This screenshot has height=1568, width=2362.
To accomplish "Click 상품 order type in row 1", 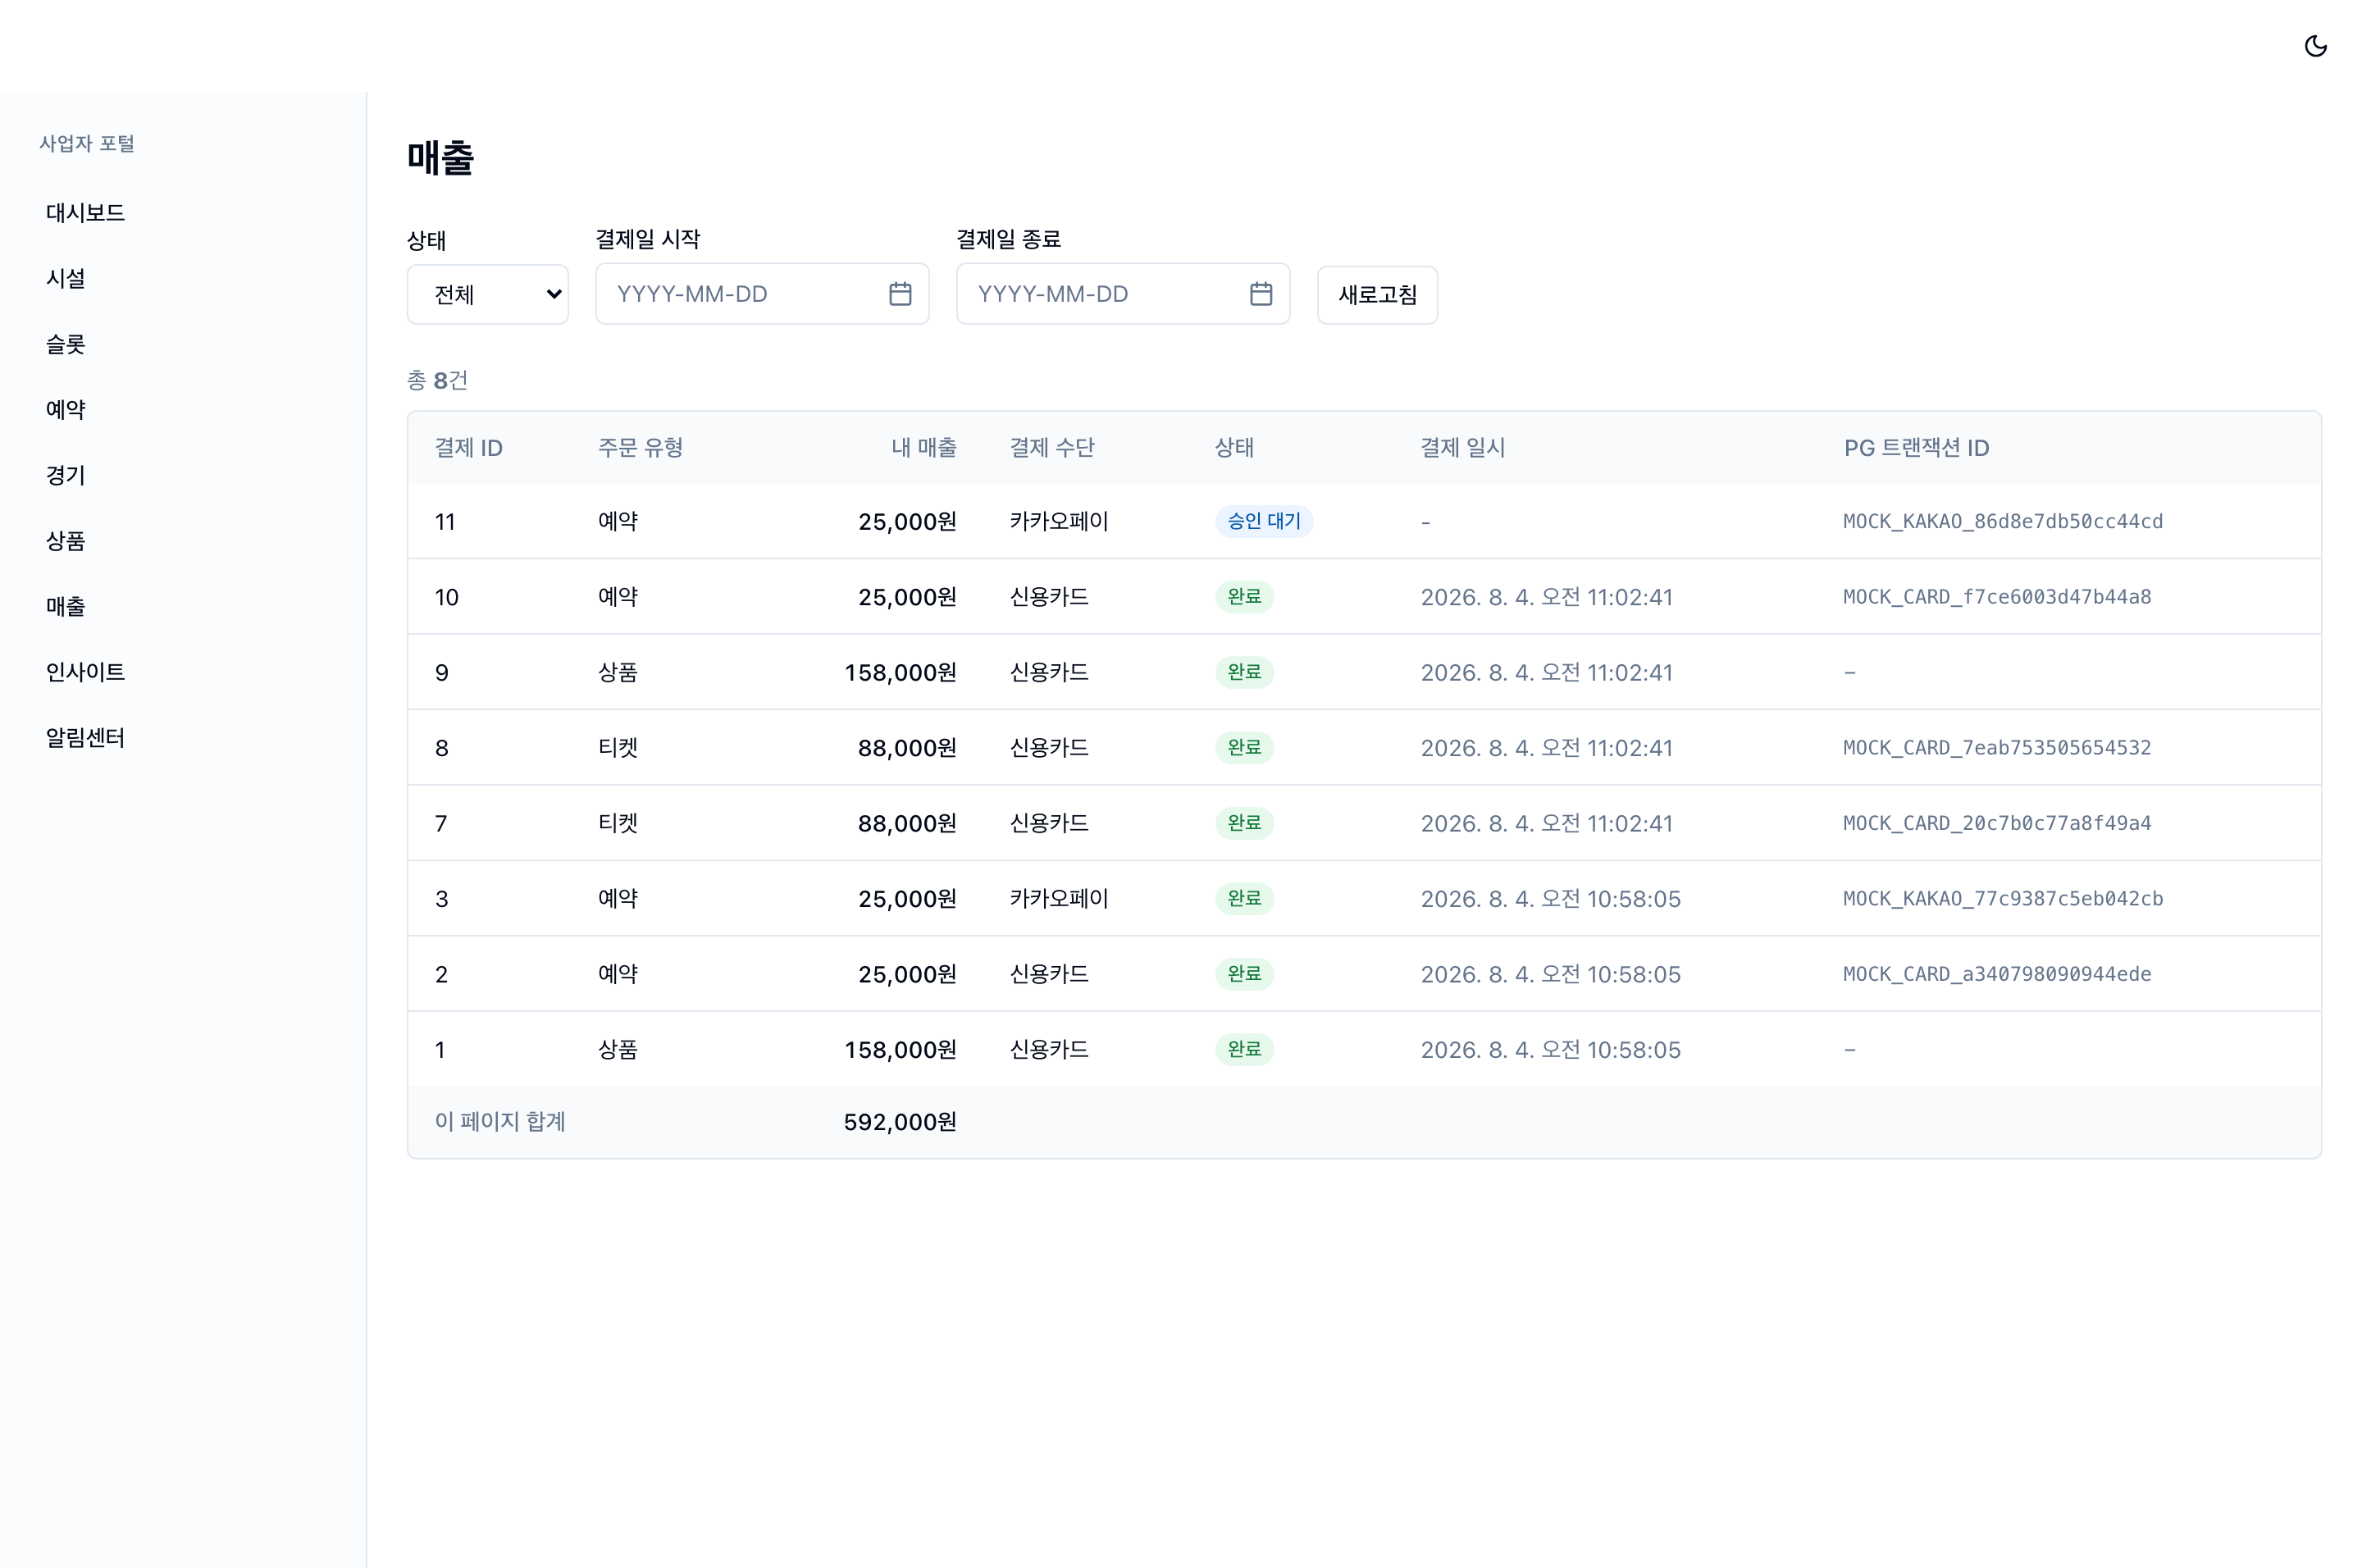I will pos(618,1049).
